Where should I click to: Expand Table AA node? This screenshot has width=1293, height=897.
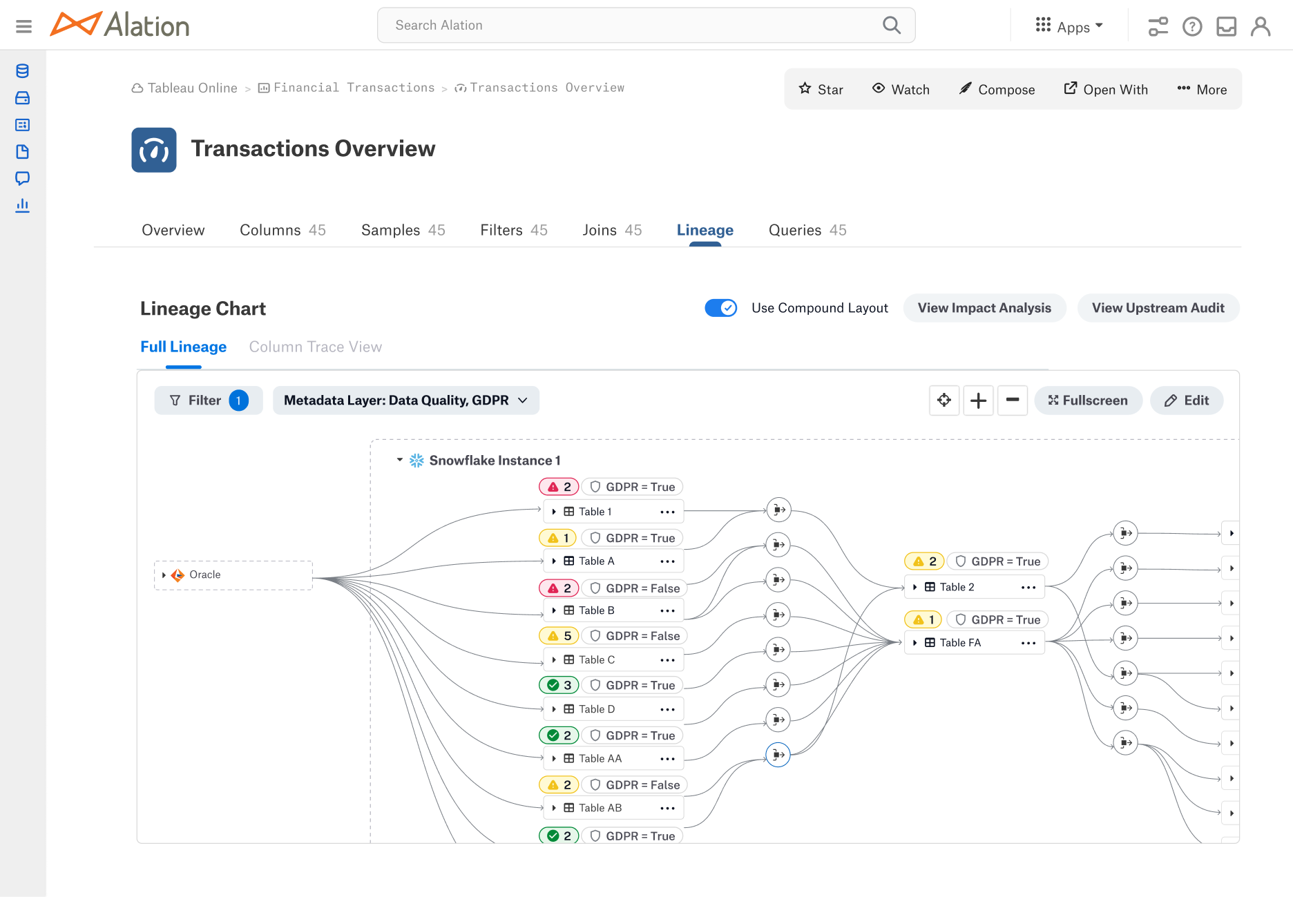554,759
